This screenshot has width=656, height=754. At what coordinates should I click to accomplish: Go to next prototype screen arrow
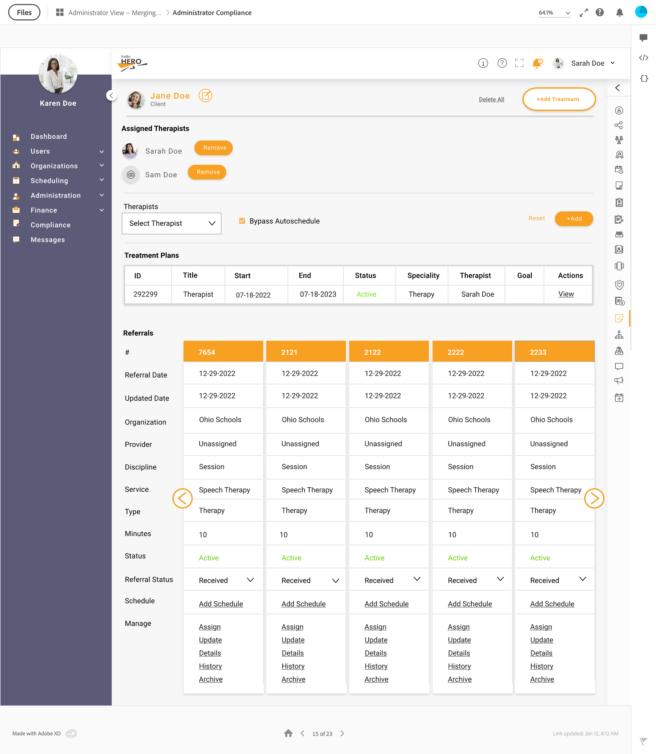click(342, 733)
